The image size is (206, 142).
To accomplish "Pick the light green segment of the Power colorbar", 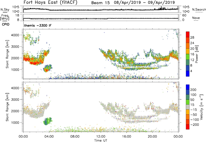I will tap(188, 56).
